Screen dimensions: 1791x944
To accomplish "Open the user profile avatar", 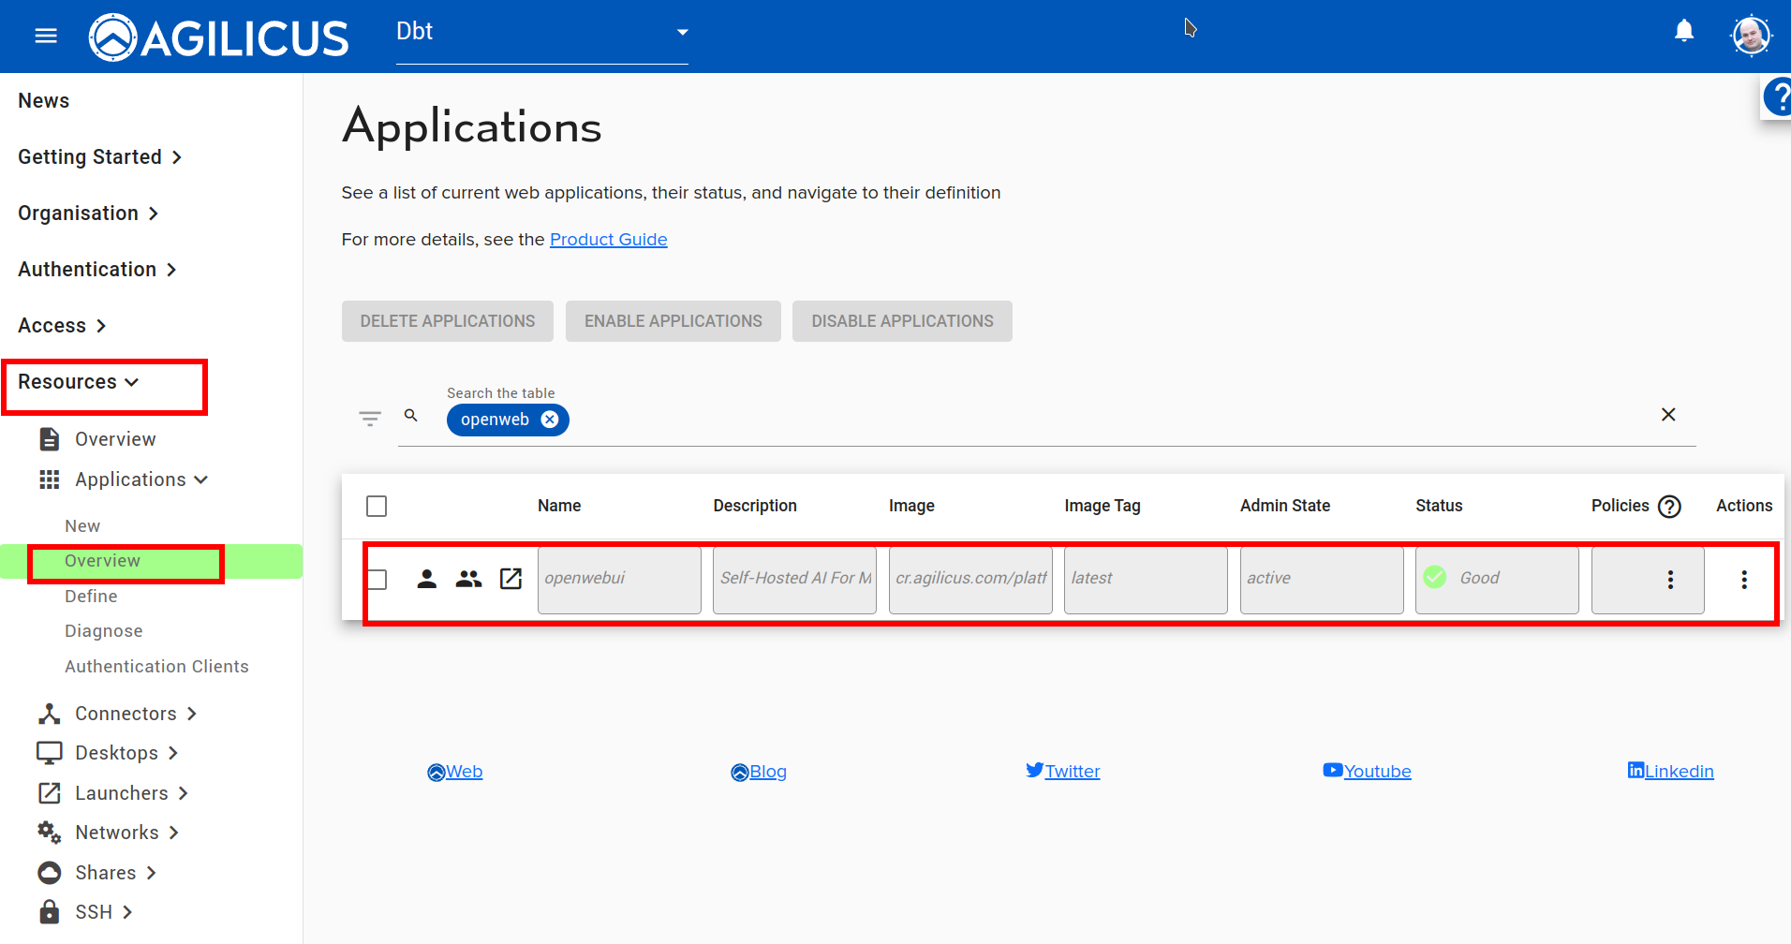I will 1750,36.
